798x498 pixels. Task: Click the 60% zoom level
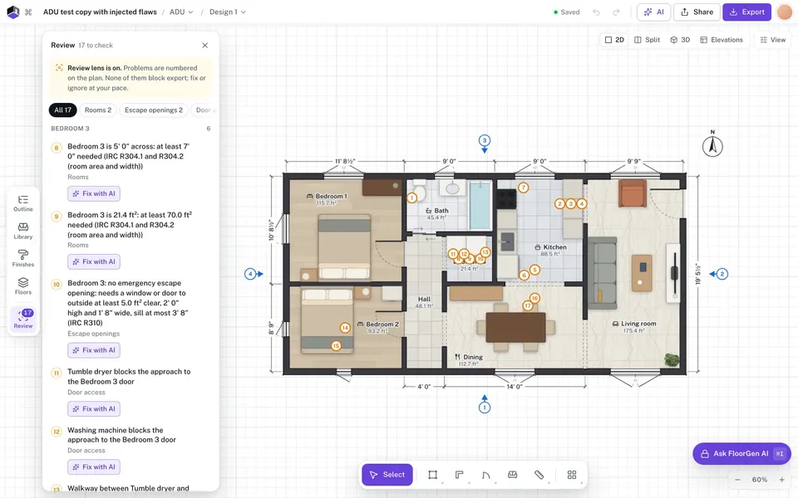point(759,480)
